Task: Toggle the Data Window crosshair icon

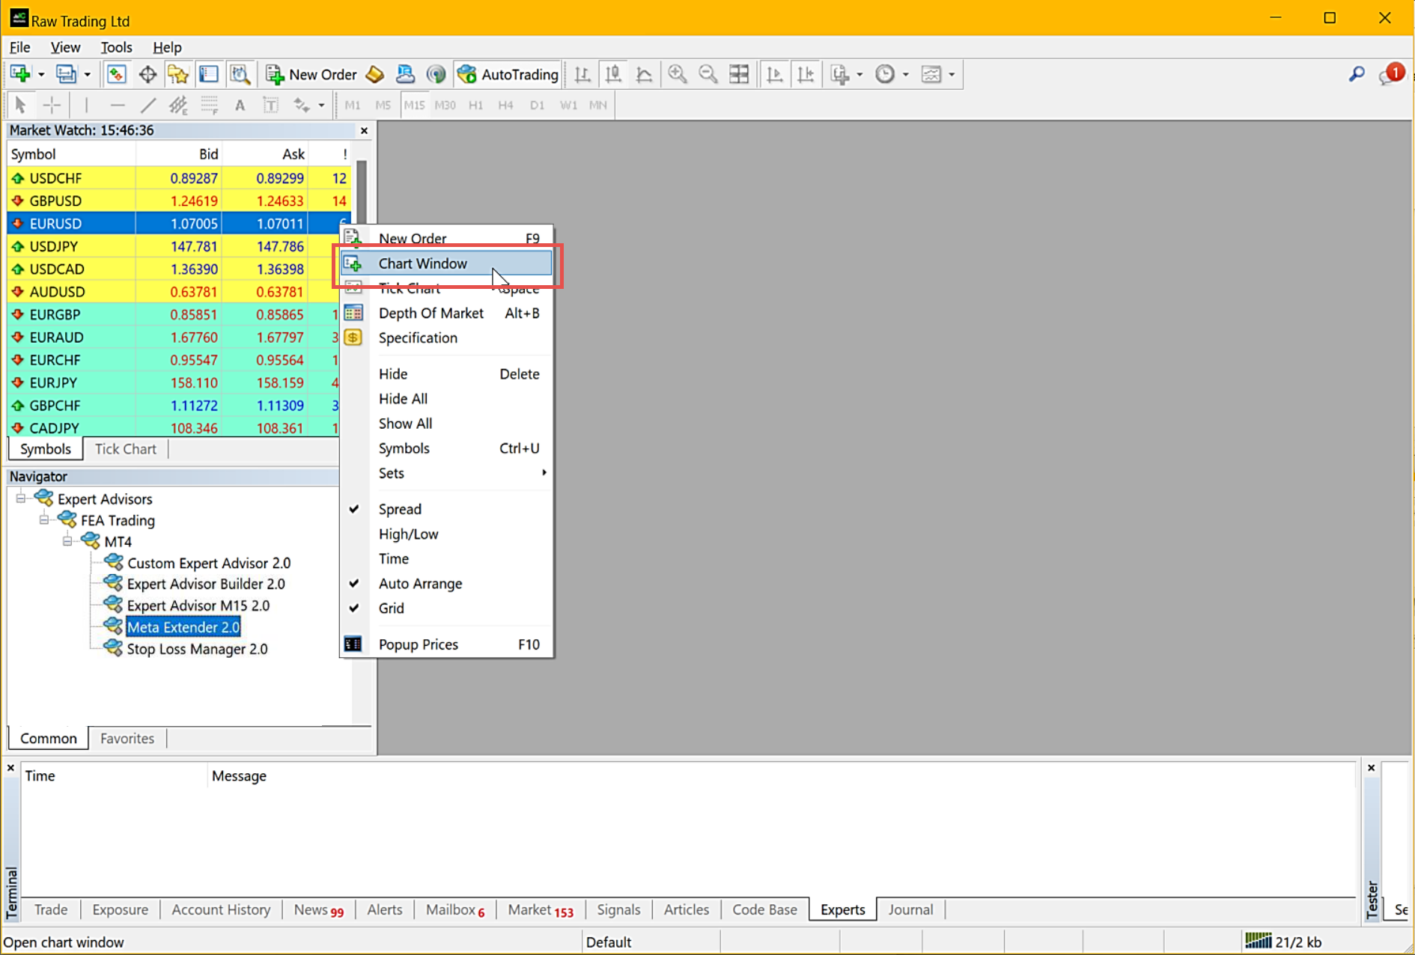Action: [147, 74]
